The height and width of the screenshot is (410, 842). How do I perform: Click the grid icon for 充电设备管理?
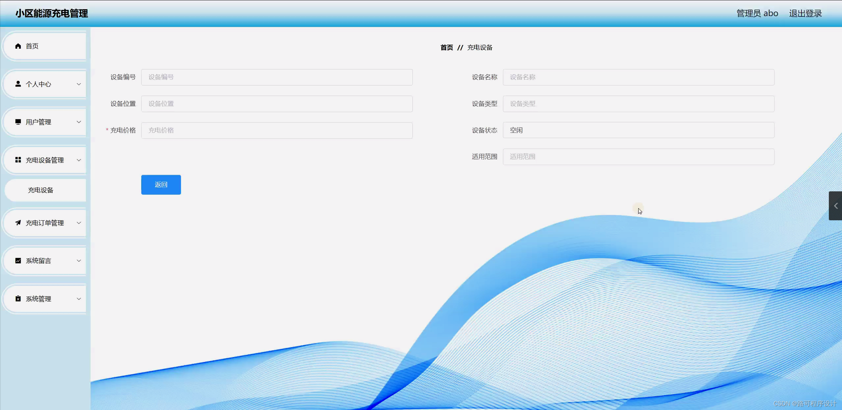[x=18, y=160]
